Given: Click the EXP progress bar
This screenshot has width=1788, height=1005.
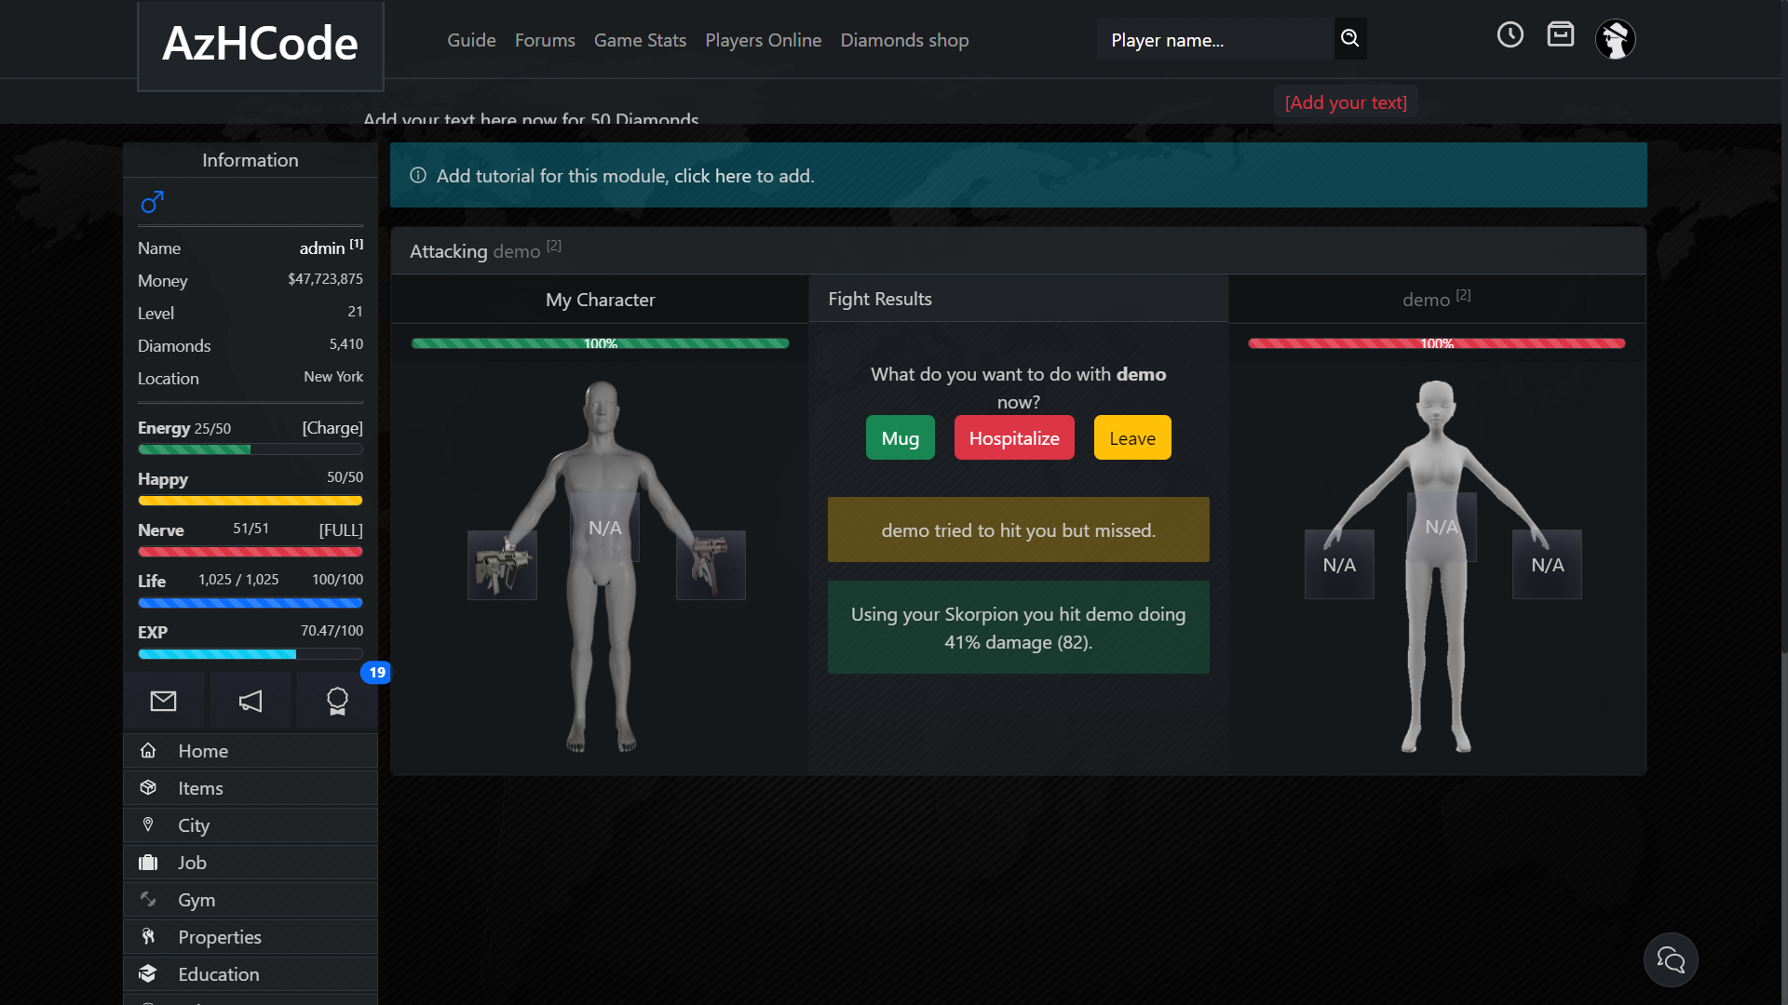Looking at the screenshot, I should [250, 653].
